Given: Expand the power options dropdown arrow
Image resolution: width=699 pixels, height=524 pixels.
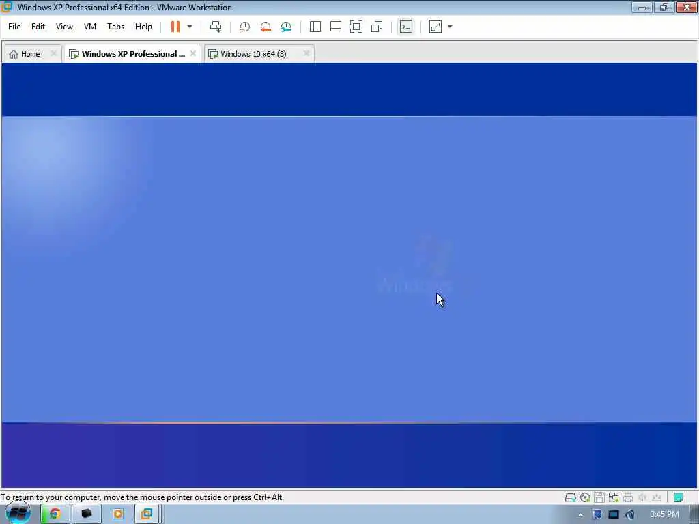Looking at the screenshot, I should (190, 27).
